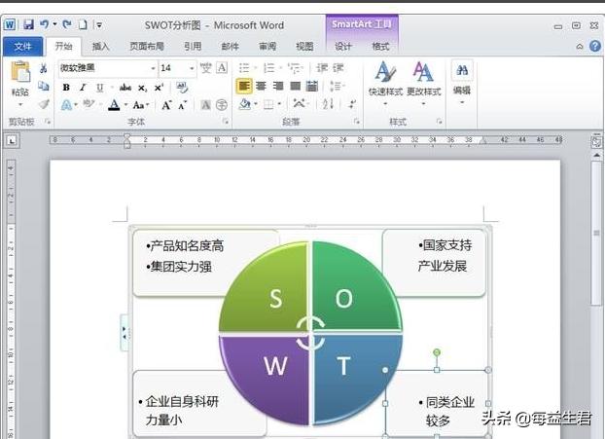
Task: Open the Quick Styles gallery
Action: click(385, 76)
